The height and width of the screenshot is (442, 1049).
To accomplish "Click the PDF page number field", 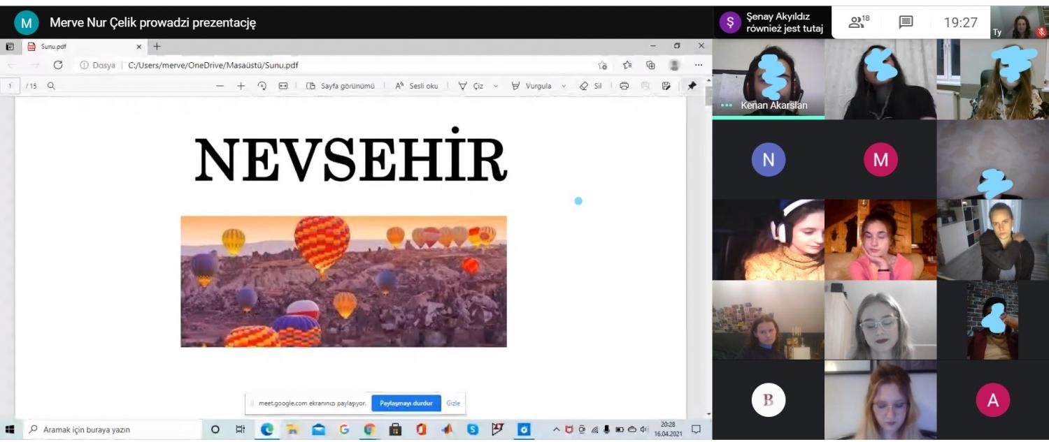I will pos(10,86).
